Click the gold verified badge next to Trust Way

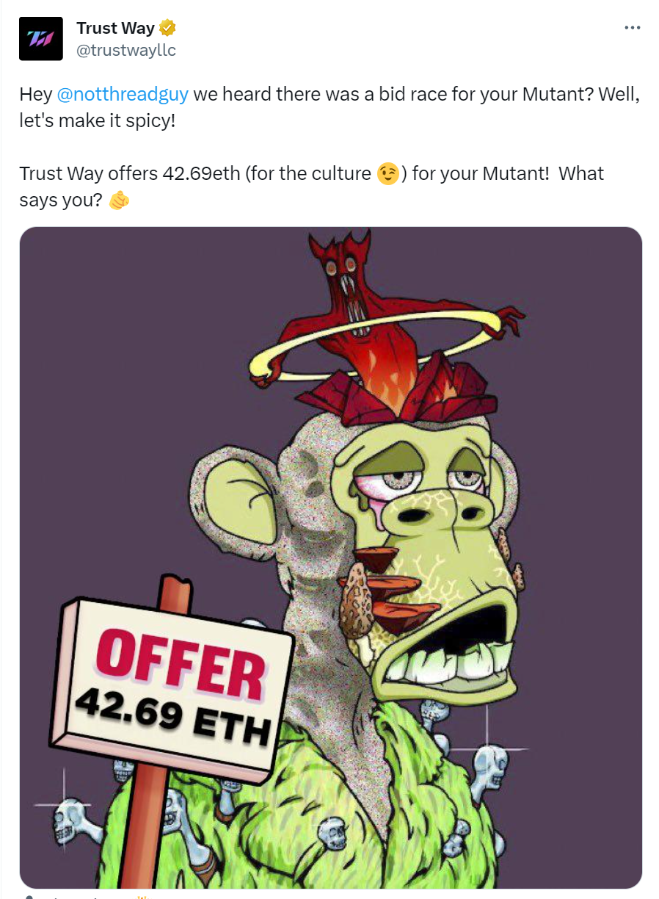pyautogui.click(x=168, y=29)
